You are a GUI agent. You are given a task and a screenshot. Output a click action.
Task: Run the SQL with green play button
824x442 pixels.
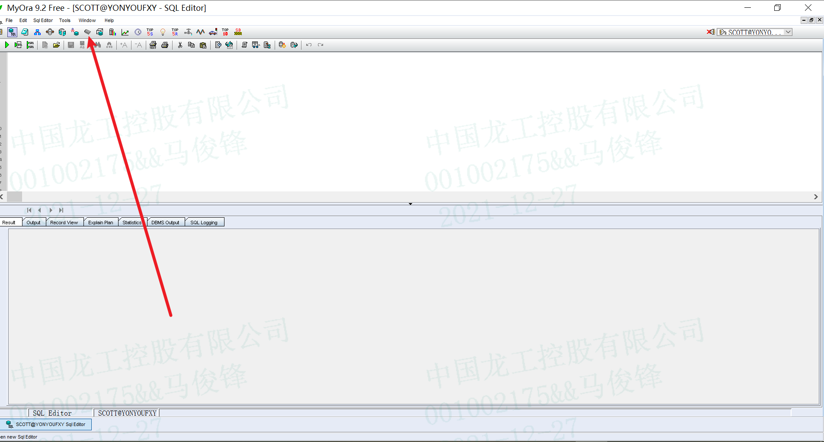pyautogui.click(x=7, y=45)
